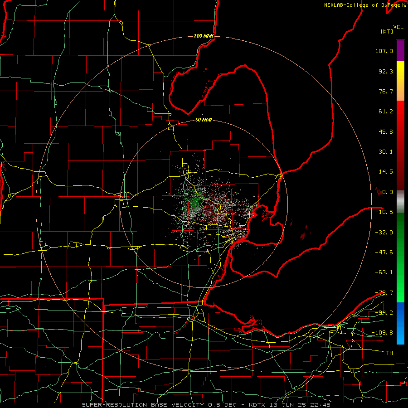Screen dimensions: 408x408
Task: Click the 61.2 velocity scale value
Action: [x=386, y=112]
